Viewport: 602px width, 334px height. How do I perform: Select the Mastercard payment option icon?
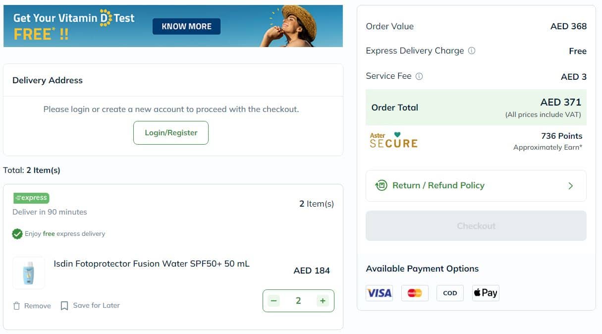415,293
